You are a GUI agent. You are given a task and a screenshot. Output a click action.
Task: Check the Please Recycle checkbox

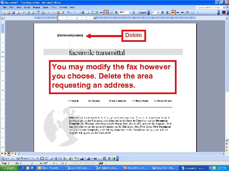(155, 101)
